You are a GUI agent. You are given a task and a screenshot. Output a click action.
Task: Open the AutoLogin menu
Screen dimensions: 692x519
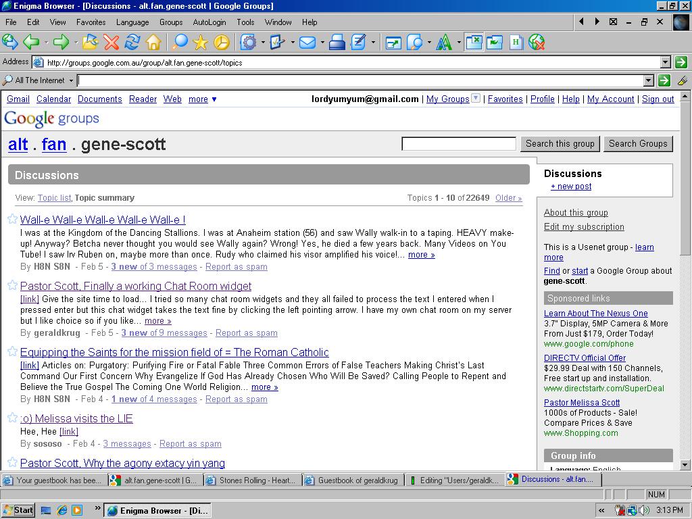pos(209,22)
